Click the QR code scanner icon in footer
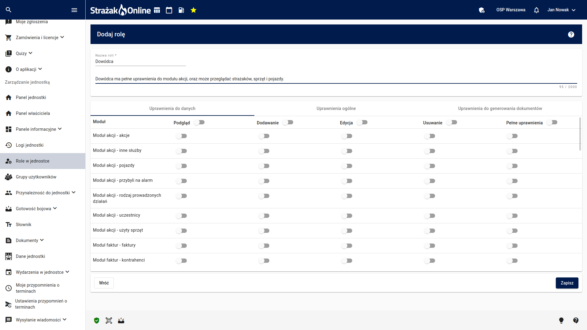Image resolution: width=587 pixels, height=330 pixels. 109,321
